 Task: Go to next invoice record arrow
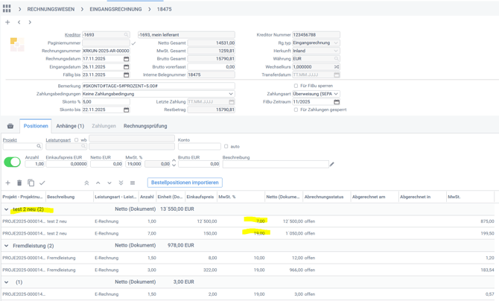point(30,22)
